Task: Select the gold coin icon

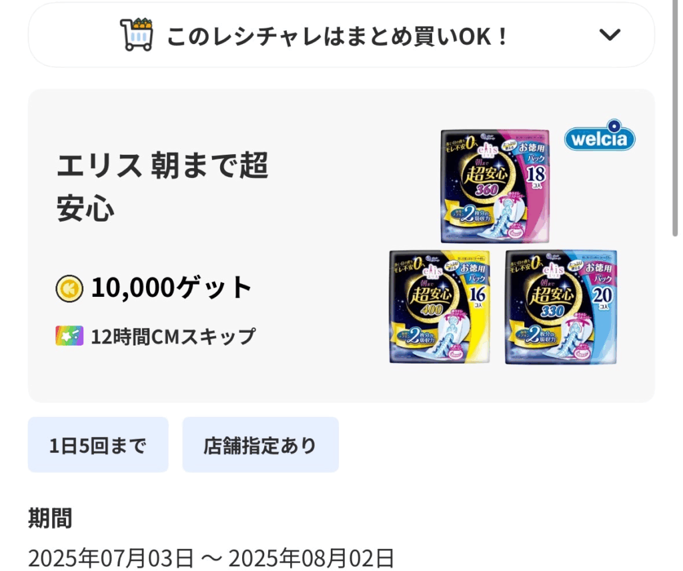Action: tap(69, 288)
